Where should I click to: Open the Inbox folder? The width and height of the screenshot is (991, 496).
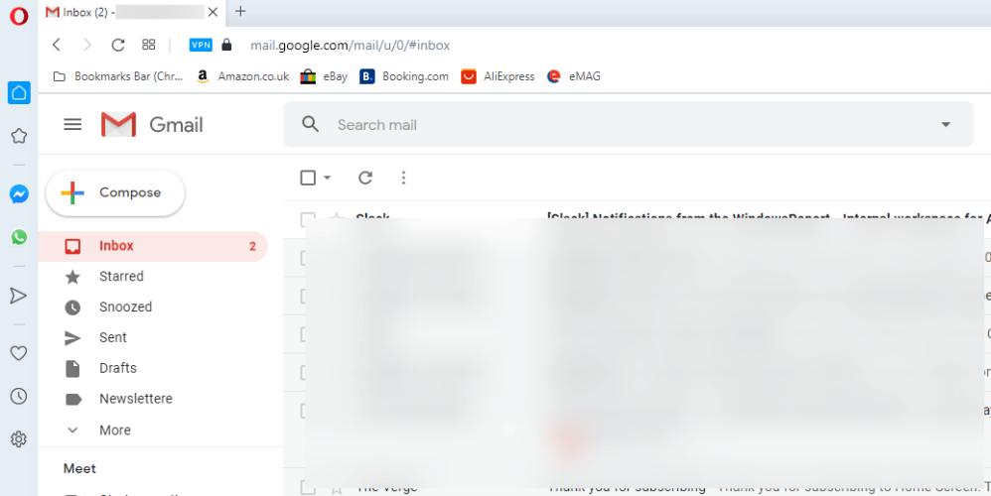[x=153, y=246]
